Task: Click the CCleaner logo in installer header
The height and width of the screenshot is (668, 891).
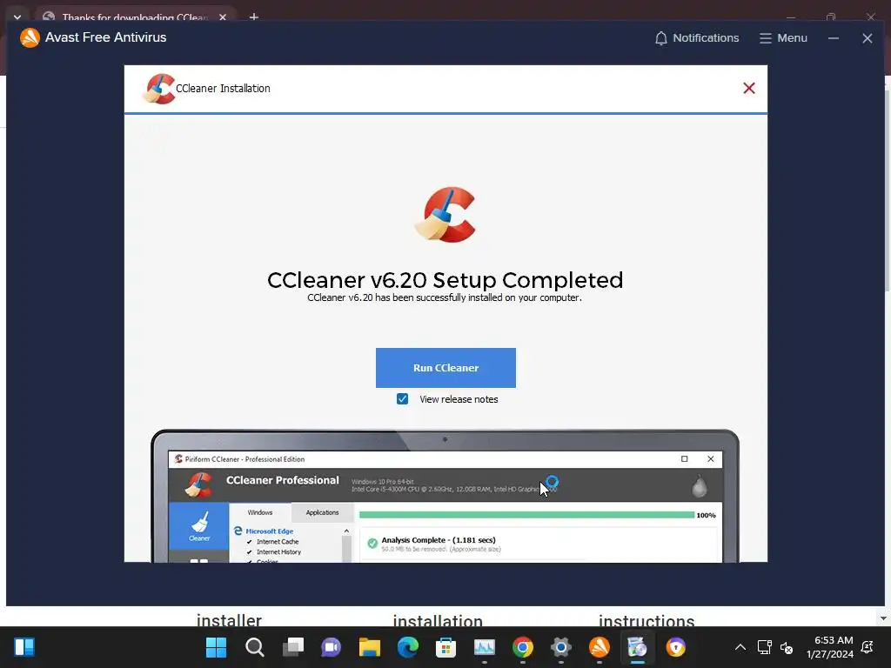Action: tap(158, 89)
